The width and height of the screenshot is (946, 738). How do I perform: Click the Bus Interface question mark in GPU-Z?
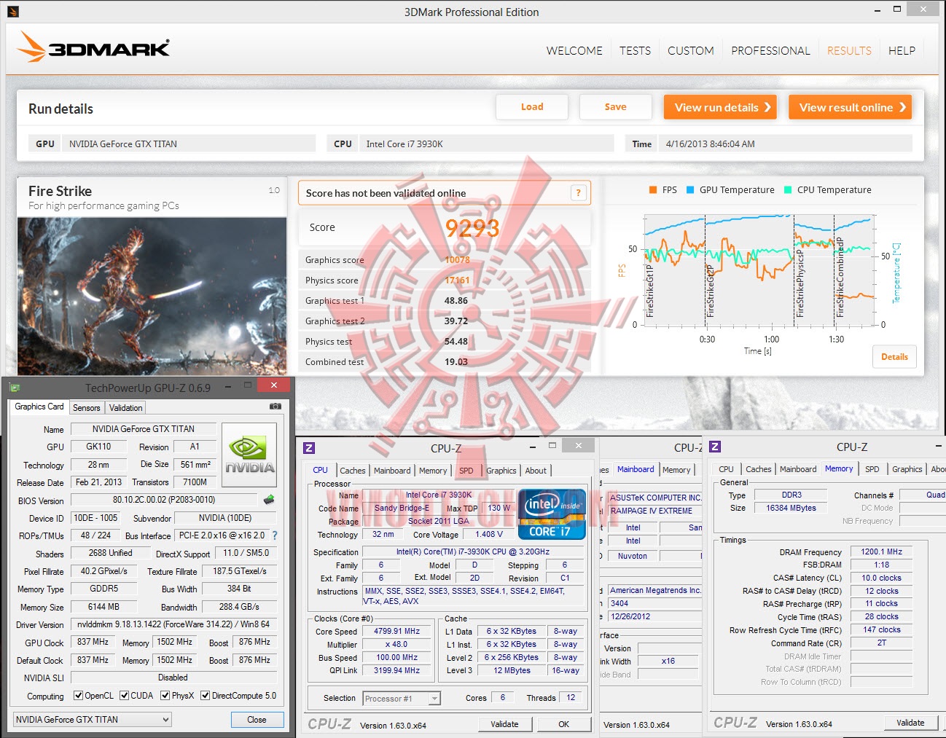275,535
